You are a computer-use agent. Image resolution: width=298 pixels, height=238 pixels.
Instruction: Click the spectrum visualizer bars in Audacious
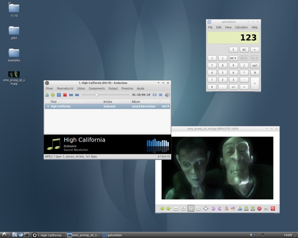pyautogui.click(x=158, y=146)
